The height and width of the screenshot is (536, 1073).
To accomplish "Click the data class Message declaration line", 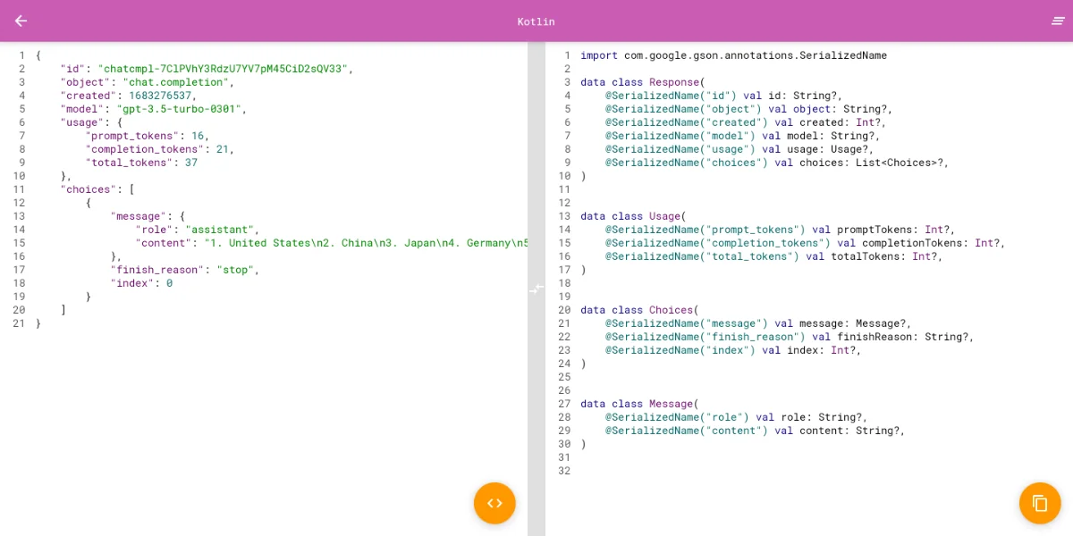I will click(639, 403).
